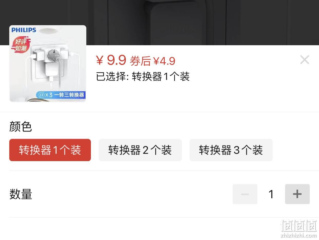319x240 pixels.
Task: Close the product options popup
Action: click(305, 60)
